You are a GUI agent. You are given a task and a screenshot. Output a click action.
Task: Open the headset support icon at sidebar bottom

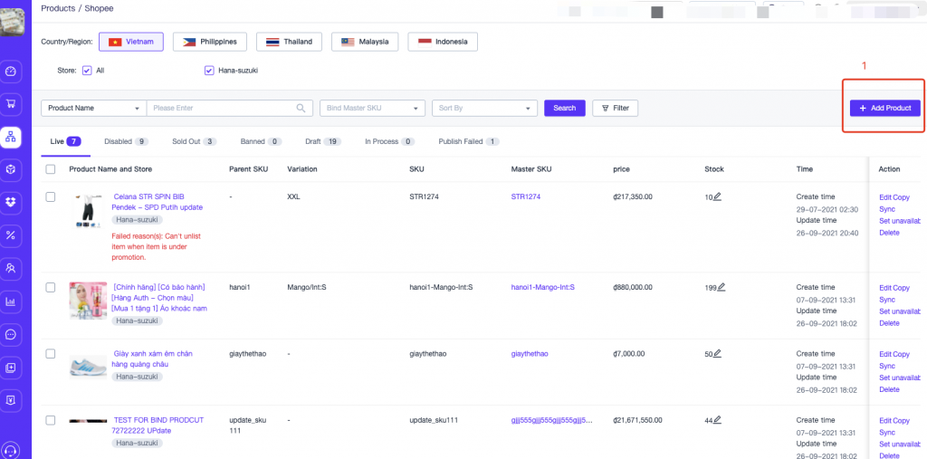pyautogui.click(x=12, y=450)
